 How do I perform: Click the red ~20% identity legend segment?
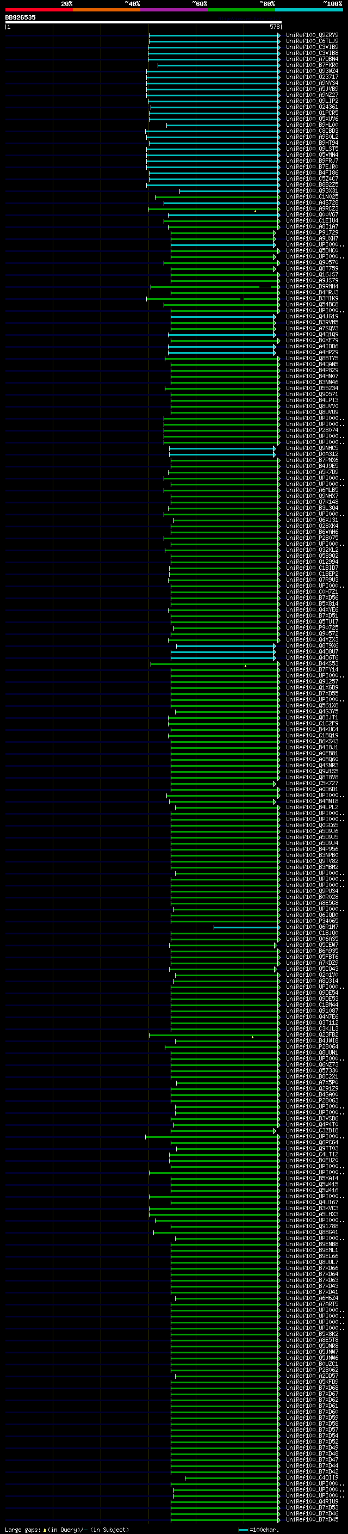point(39,10)
